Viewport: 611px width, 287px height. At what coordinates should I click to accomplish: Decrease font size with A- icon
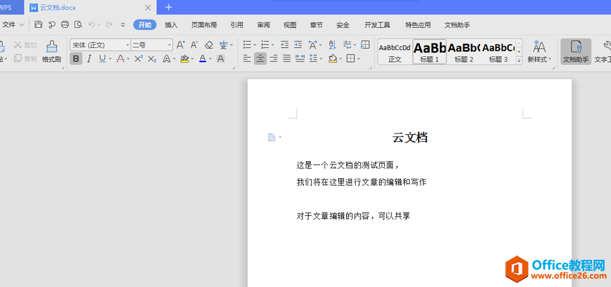[194, 45]
